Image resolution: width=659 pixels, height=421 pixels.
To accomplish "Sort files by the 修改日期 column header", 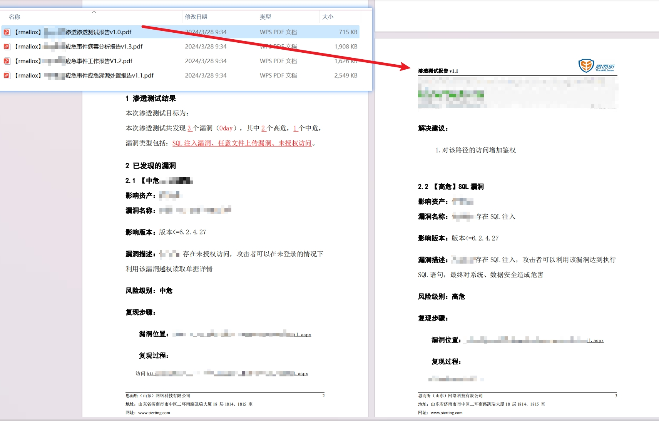I will click(x=196, y=17).
